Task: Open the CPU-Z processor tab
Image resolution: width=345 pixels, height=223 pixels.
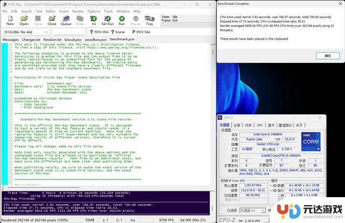Action: (225, 125)
